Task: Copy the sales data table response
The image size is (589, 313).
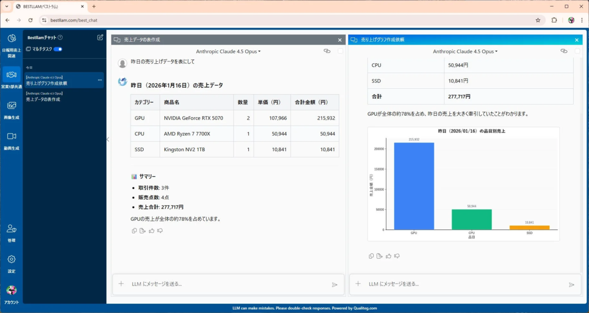Action: pyautogui.click(x=134, y=231)
